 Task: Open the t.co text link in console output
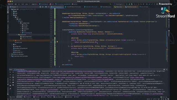(x=49, y=90)
